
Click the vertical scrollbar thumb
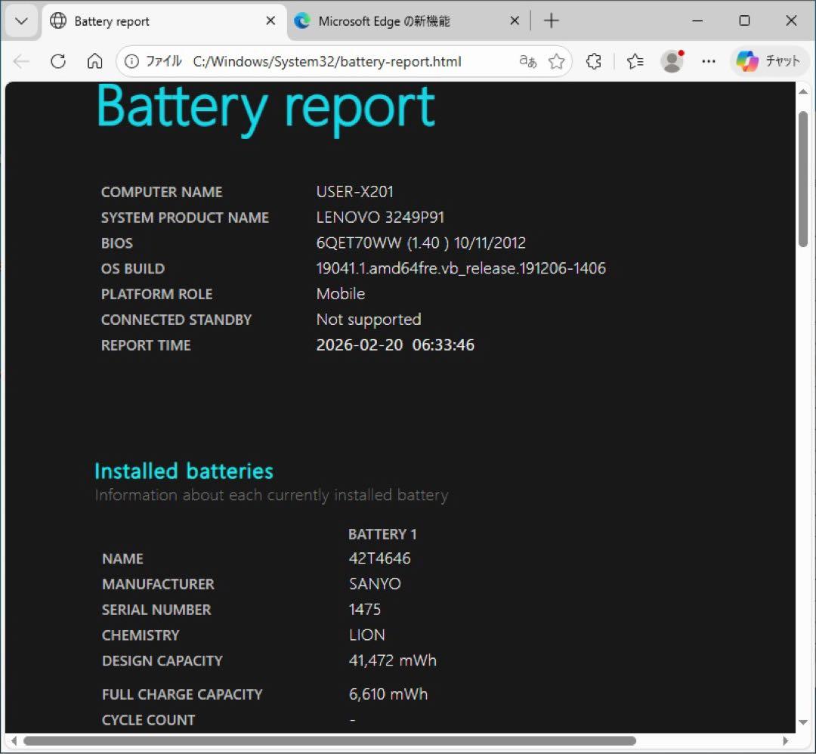[x=803, y=178]
